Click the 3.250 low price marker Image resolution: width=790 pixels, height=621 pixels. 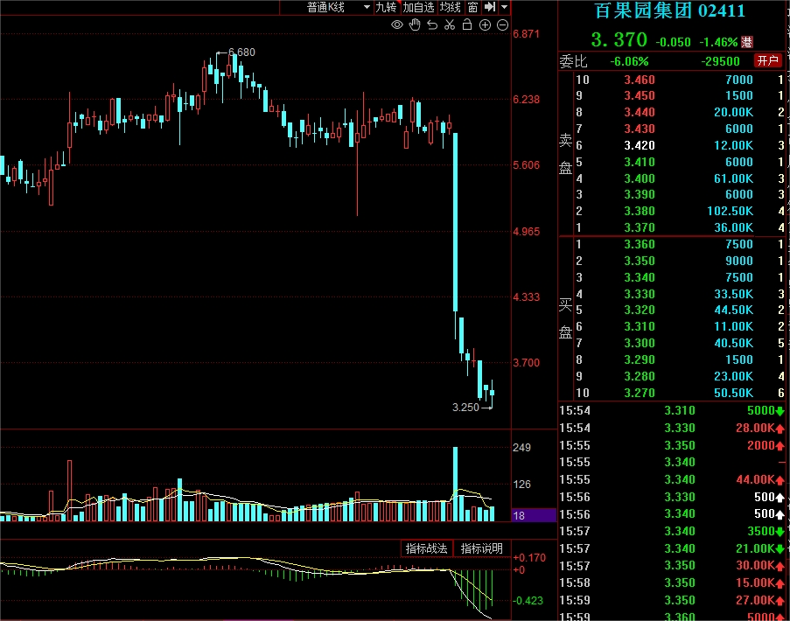pos(465,408)
